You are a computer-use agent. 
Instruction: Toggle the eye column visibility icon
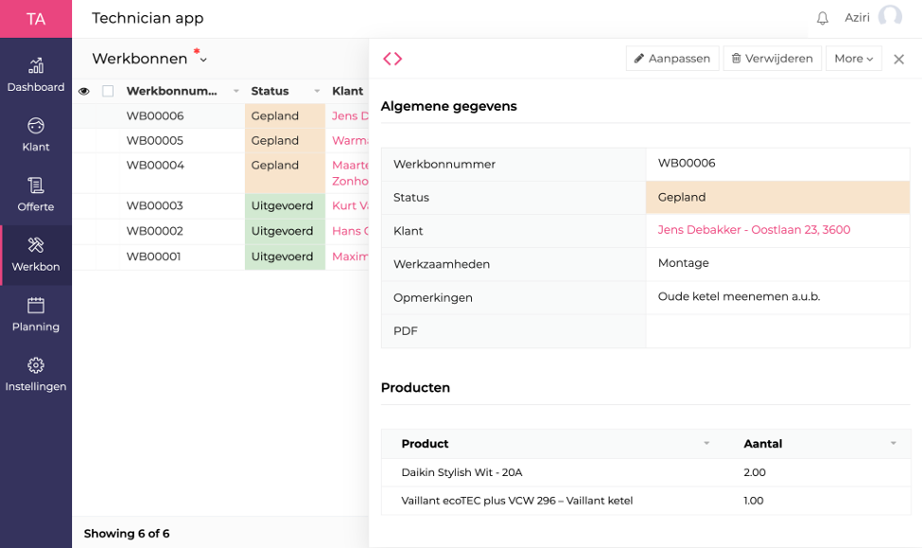click(84, 91)
